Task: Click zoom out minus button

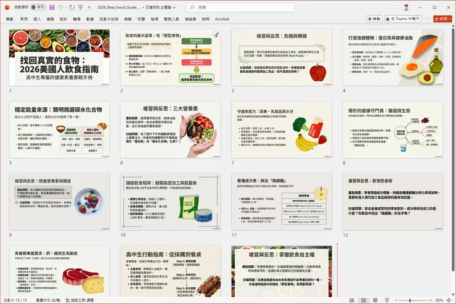Action: click(396, 300)
